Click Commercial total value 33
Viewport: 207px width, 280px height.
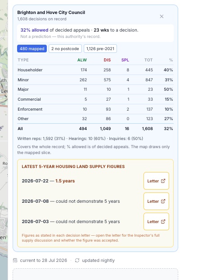click(x=150, y=99)
